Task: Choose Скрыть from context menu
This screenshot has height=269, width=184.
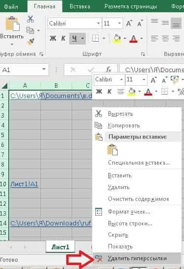Action: [118, 235]
